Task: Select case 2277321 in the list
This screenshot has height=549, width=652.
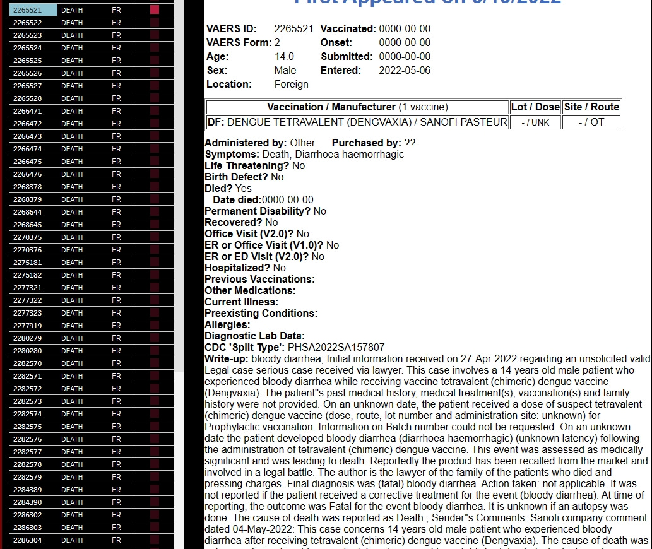Action: [x=27, y=288]
